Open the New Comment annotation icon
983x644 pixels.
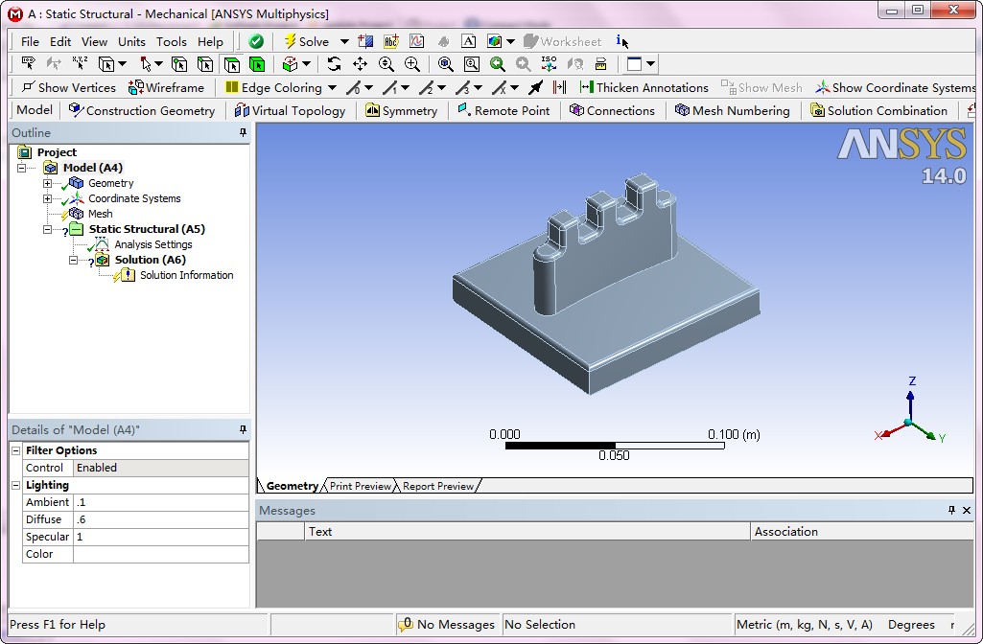[391, 40]
